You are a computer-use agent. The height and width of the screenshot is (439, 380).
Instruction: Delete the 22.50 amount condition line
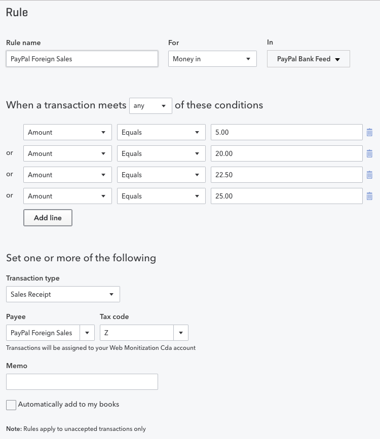coord(369,175)
